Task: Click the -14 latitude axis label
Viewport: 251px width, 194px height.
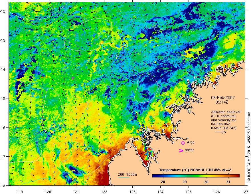Action: [3, 69]
